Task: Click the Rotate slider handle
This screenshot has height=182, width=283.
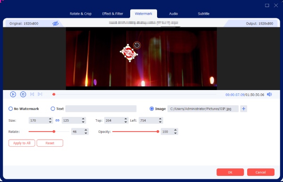Action: tap(54, 132)
